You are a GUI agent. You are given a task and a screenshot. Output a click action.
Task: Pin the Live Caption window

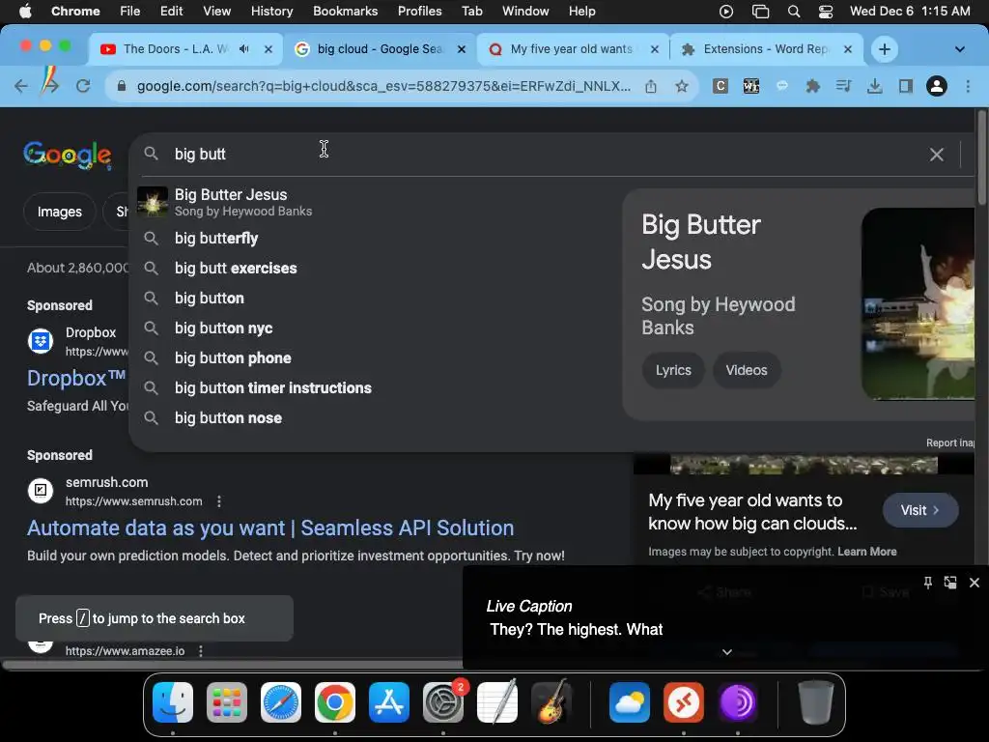point(928,583)
